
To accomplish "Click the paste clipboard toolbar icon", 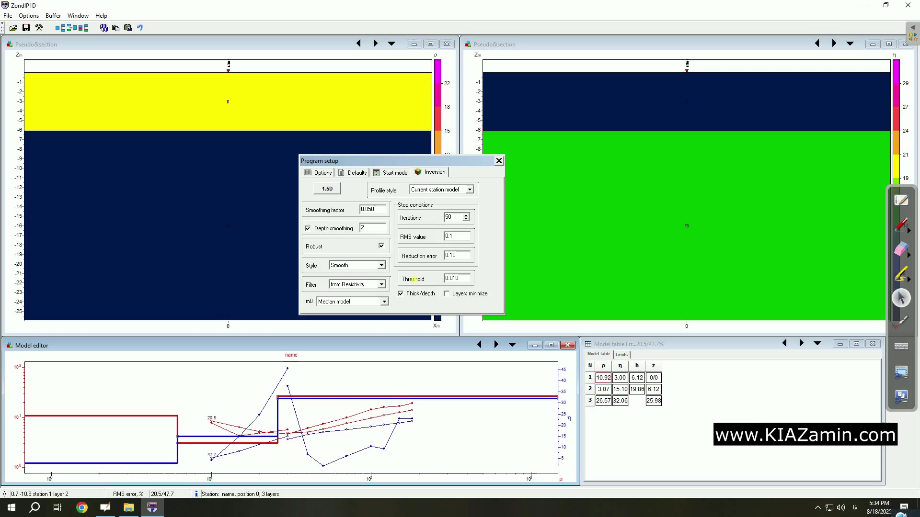I will click(x=127, y=28).
